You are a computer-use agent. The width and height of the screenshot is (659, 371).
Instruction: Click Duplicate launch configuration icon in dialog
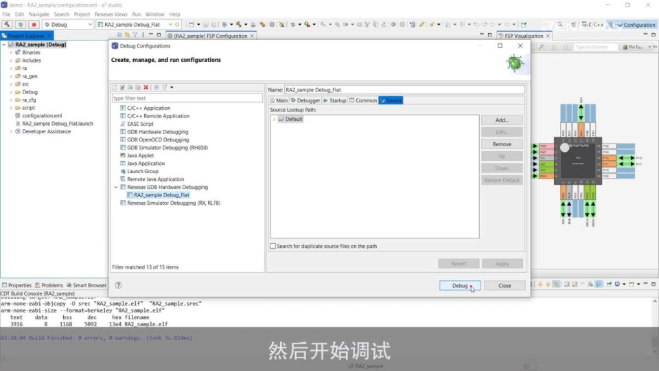click(x=138, y=87)
